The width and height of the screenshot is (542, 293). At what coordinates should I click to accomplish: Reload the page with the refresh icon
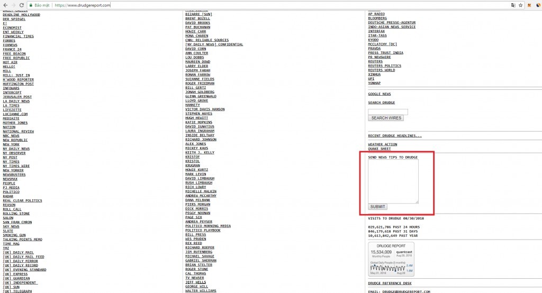[x=21, y=5]
